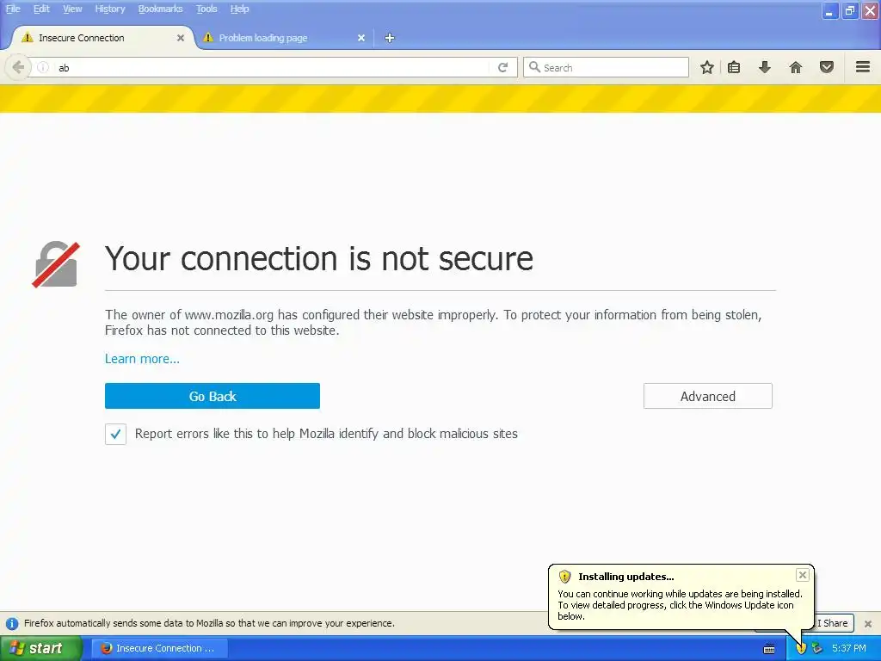Switch to the Insecure Connection tab
881x661 pixels.
point(102,38)
